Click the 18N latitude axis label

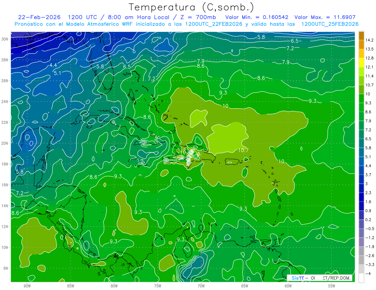(x=5, y=164)
